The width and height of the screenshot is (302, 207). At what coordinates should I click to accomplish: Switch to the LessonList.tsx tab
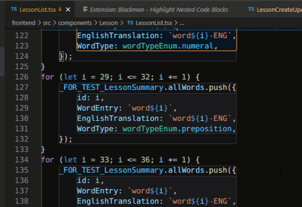point(38,9)
